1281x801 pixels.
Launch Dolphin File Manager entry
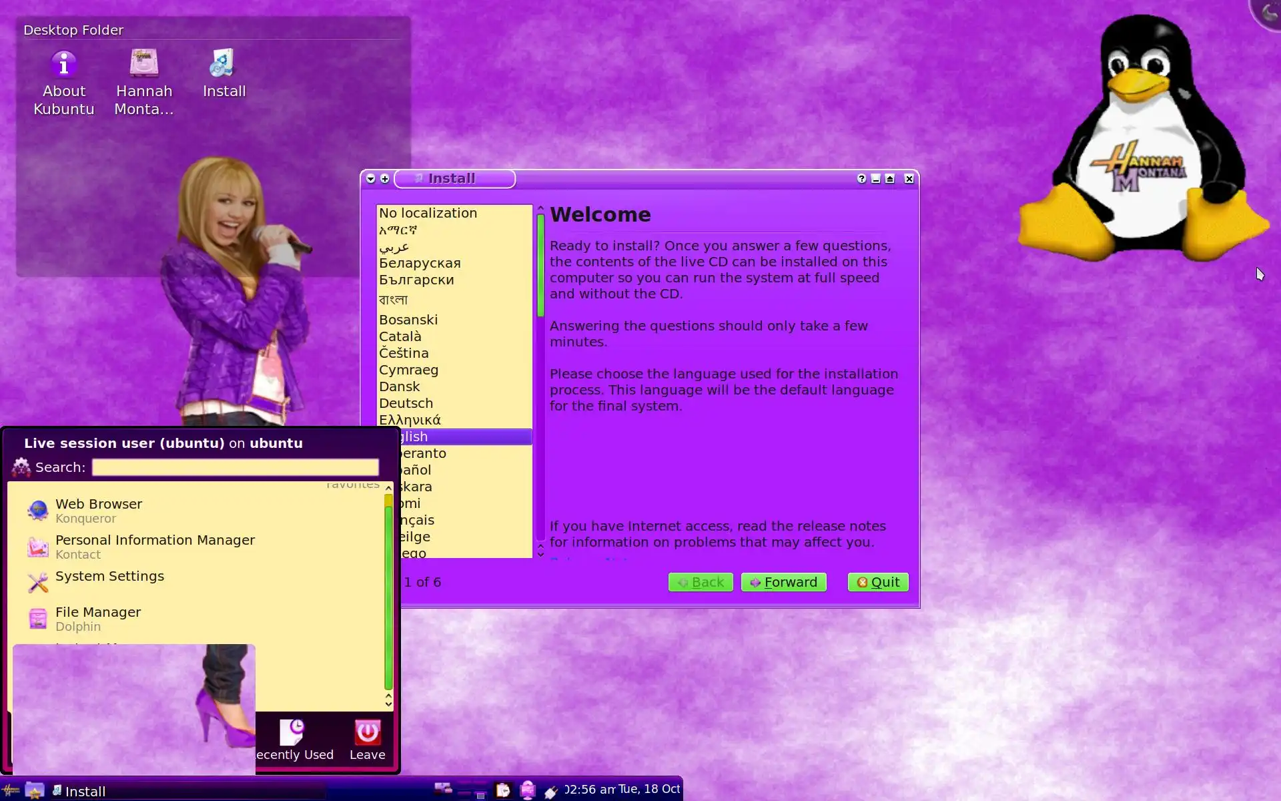point(98,619)
